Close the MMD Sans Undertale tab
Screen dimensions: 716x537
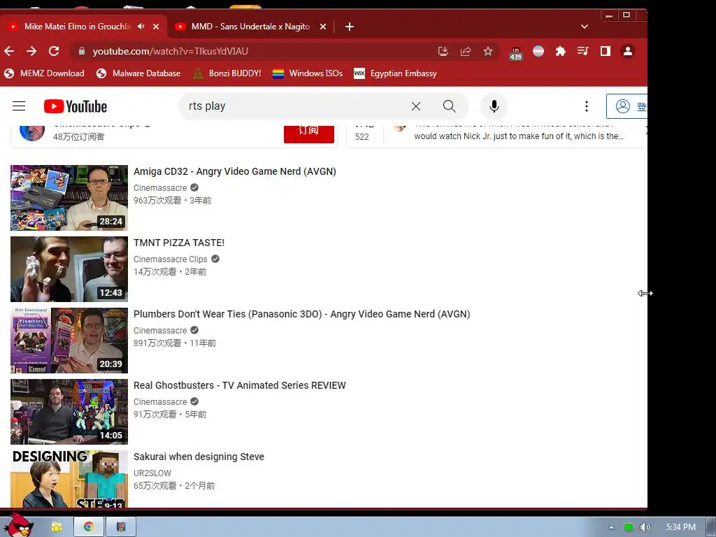point(323,27)
